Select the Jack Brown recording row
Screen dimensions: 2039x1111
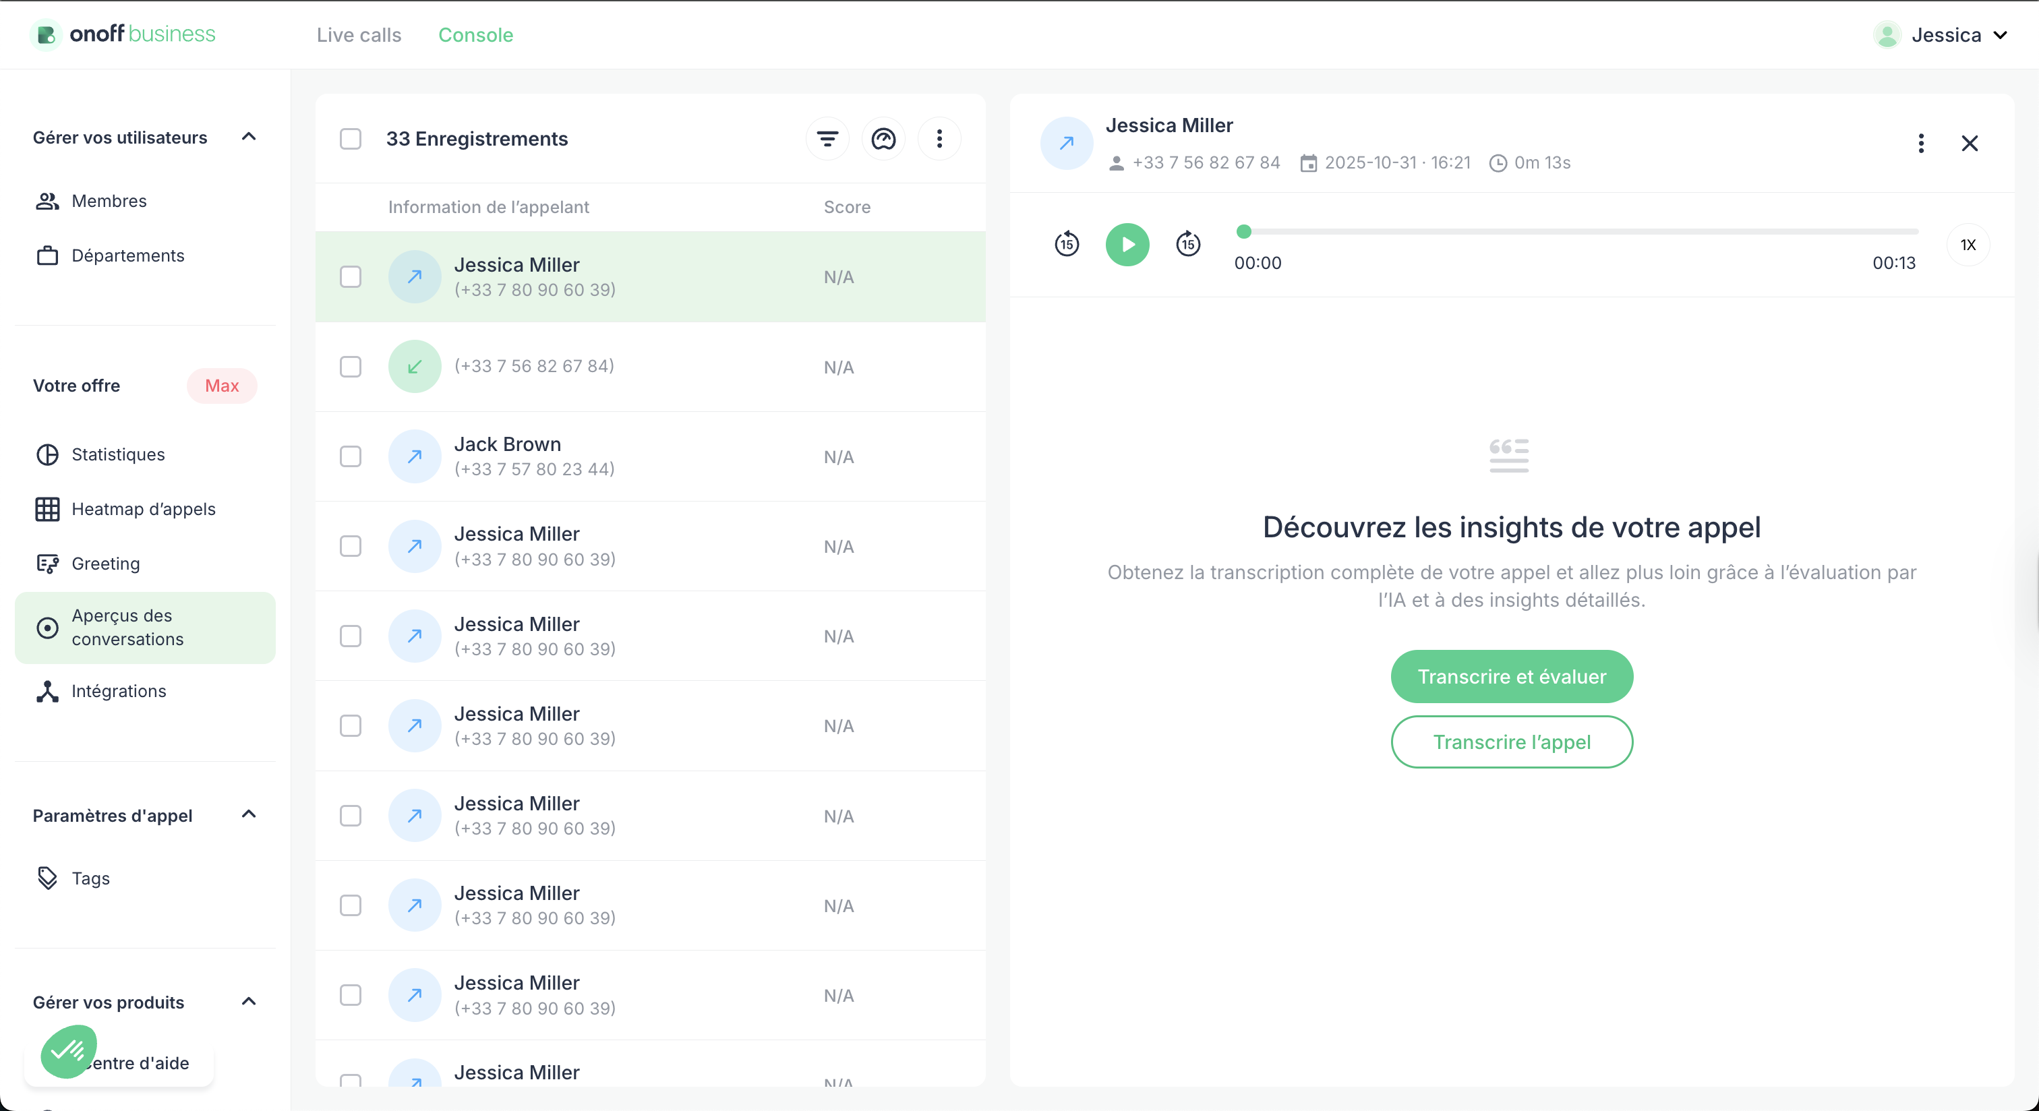tap(651, 456)
